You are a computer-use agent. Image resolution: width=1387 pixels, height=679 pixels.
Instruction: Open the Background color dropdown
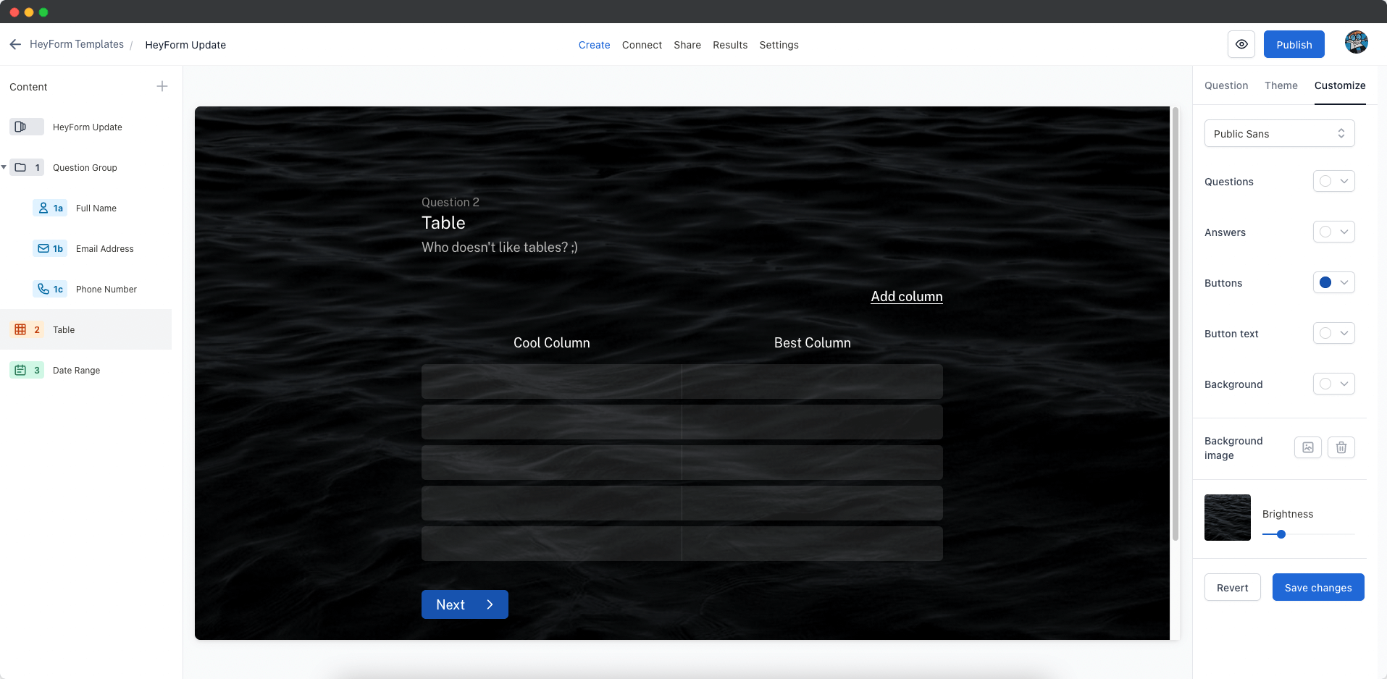tap(1333, 384)
